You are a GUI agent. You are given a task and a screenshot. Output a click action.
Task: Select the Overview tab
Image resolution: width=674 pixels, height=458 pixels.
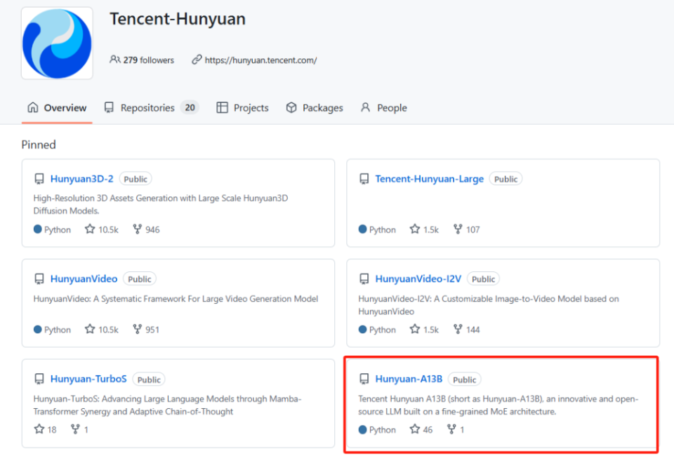(57, 108)
